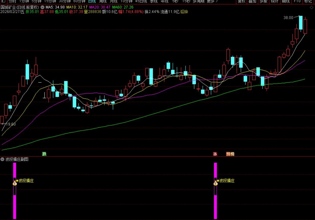This screenshot has height=220, width=315.
Task: Select the last red candlestick at far right
Action: tap(305, 26)
